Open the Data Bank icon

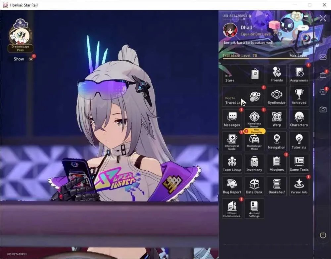coord(254,186)
